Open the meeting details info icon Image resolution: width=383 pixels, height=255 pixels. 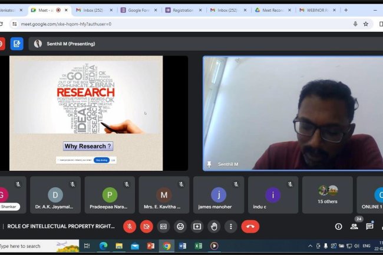point(338,226)
